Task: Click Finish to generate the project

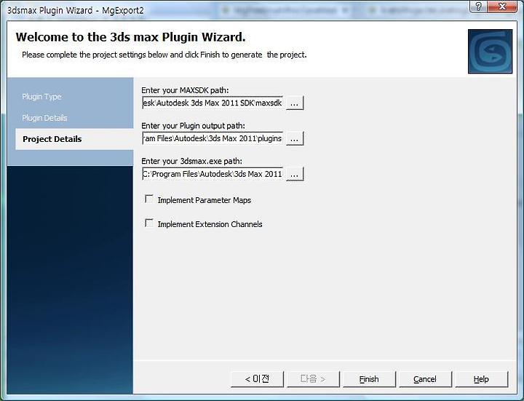Action: (x=369, y=379)
